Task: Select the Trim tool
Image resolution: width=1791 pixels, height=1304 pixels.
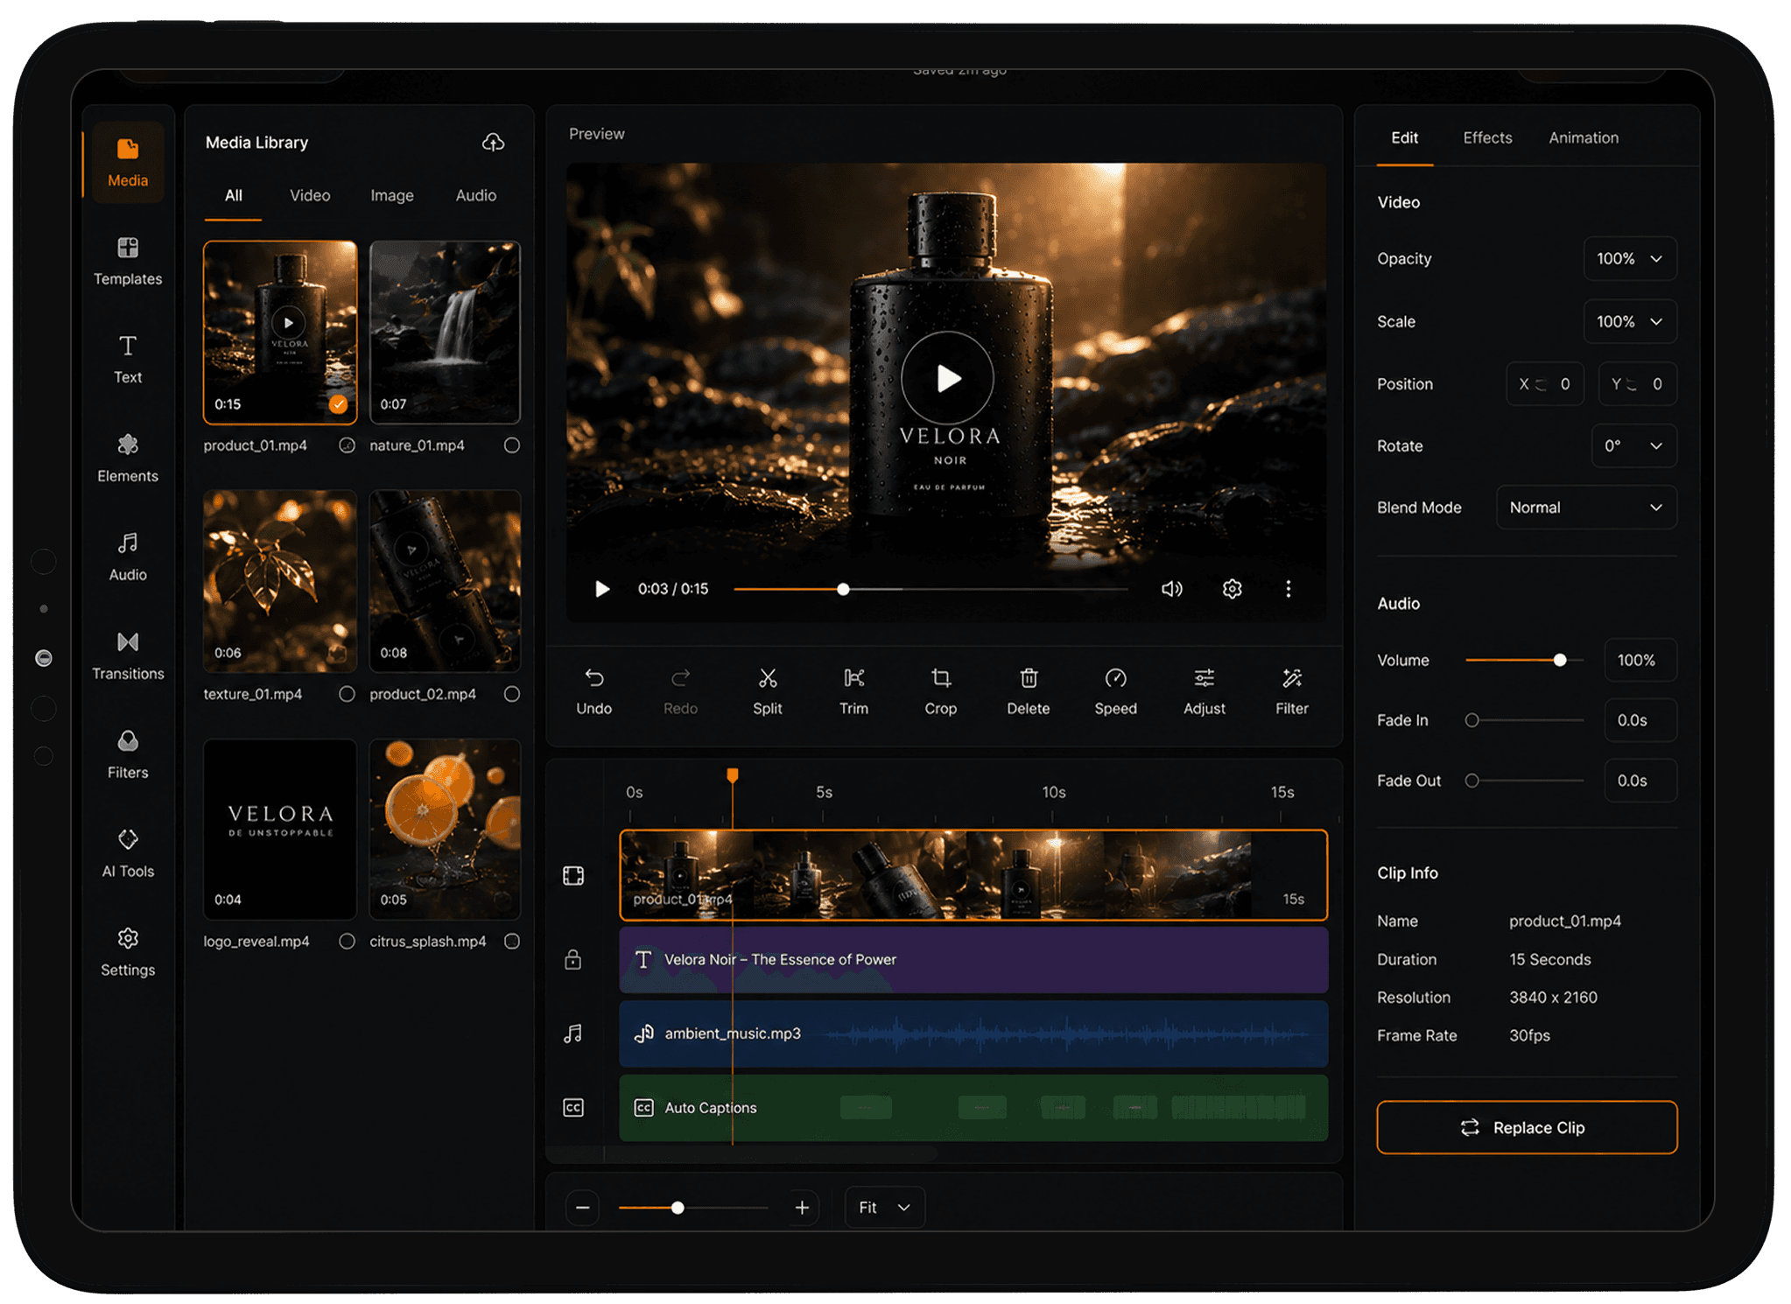Action: tap(853, 691)
